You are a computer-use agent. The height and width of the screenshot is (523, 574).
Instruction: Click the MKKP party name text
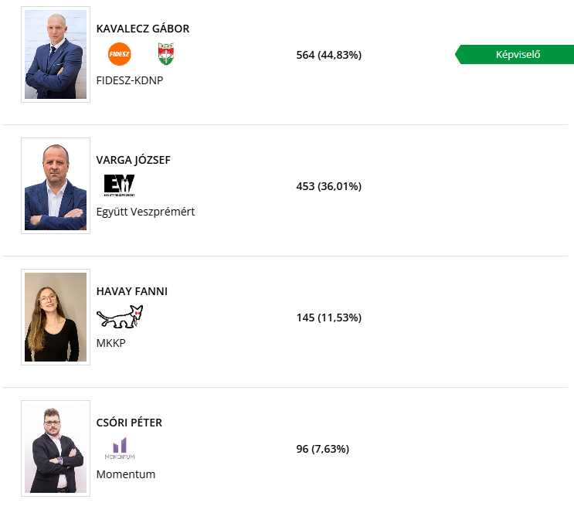coord(110,342)
